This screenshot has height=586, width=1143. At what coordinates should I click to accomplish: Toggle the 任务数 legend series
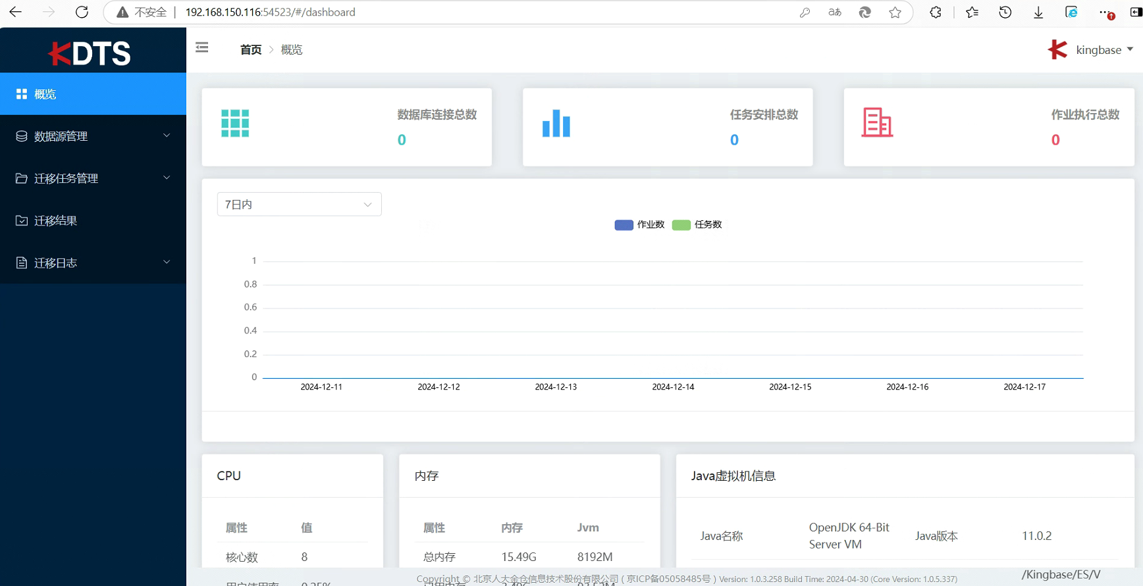click(697, 225)
